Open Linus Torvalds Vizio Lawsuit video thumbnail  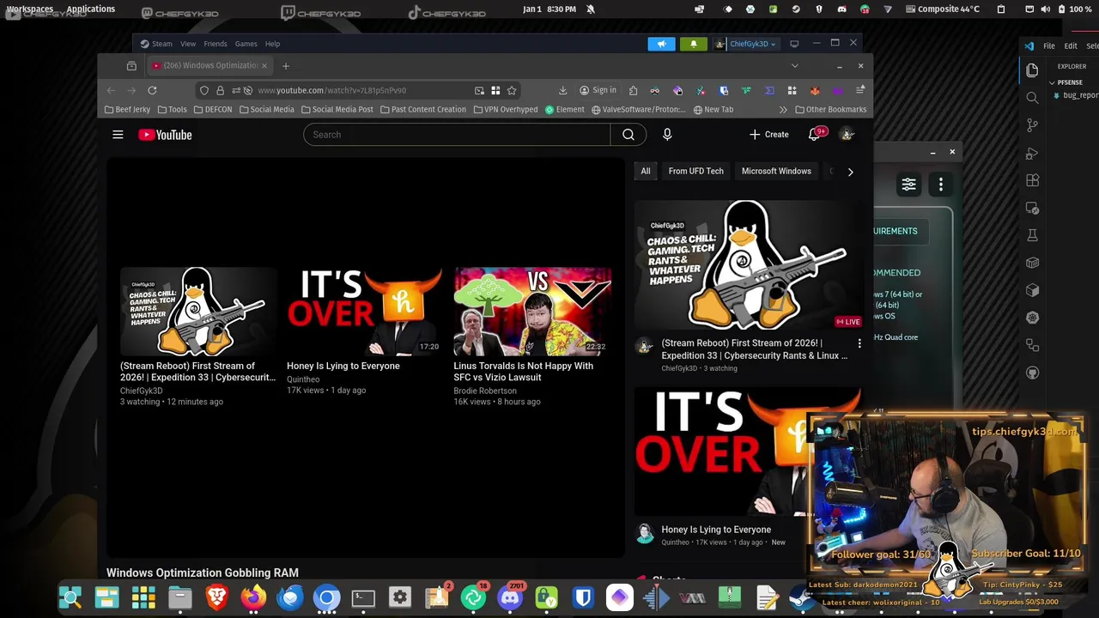point(532,312)
